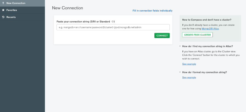Open See example under format connection string
246x112 pixels.
pos(189,77)
